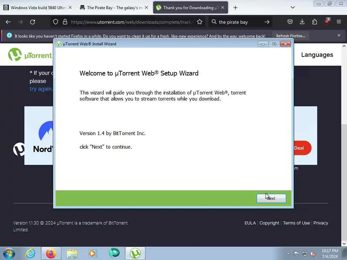The width and height of the screenshot is (347, 260).
Task: Switch to Windows Vista build 5840 tab
Action: (38, 7)
